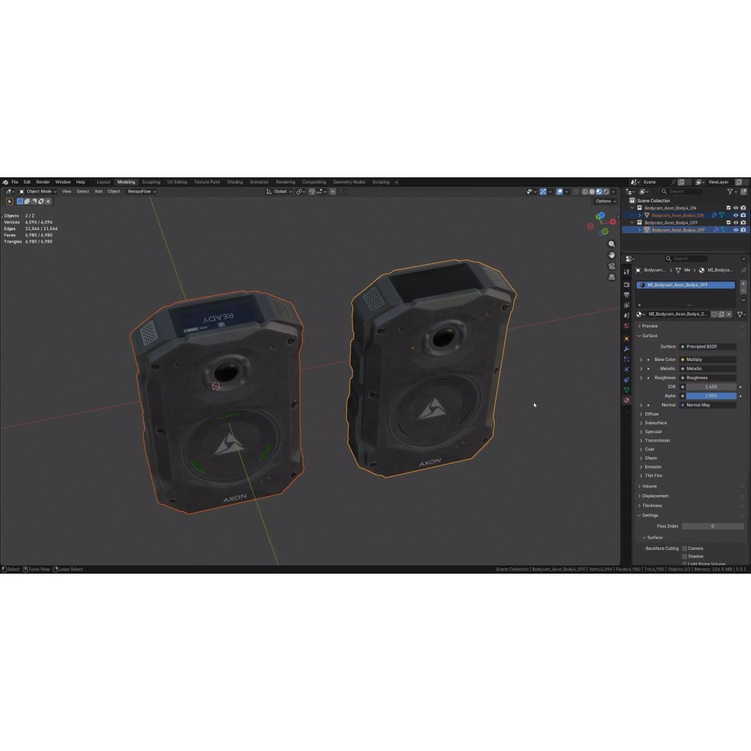Hide Bodycam_Axon_Body4_ON collection with eye icon
This screenshot has height=751, width=751.
(736, 208)
